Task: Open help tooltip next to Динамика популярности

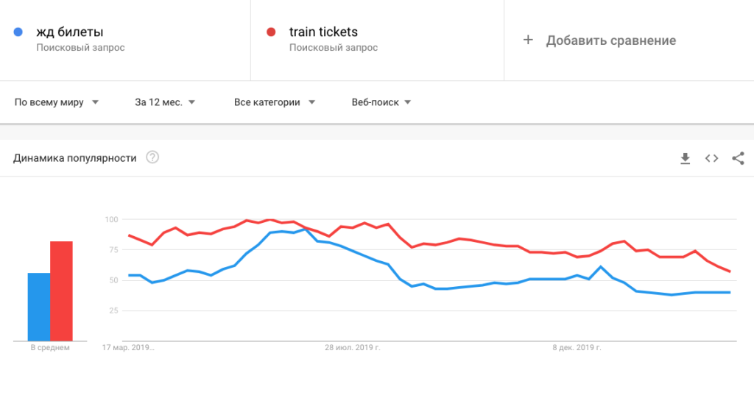Action: coord(152,157)
